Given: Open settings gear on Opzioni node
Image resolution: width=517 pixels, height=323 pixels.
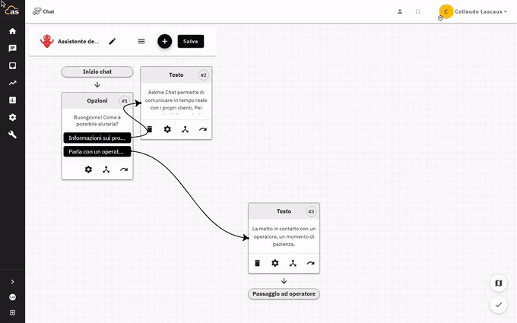Looking at the screenshot, I should point(88,169).
